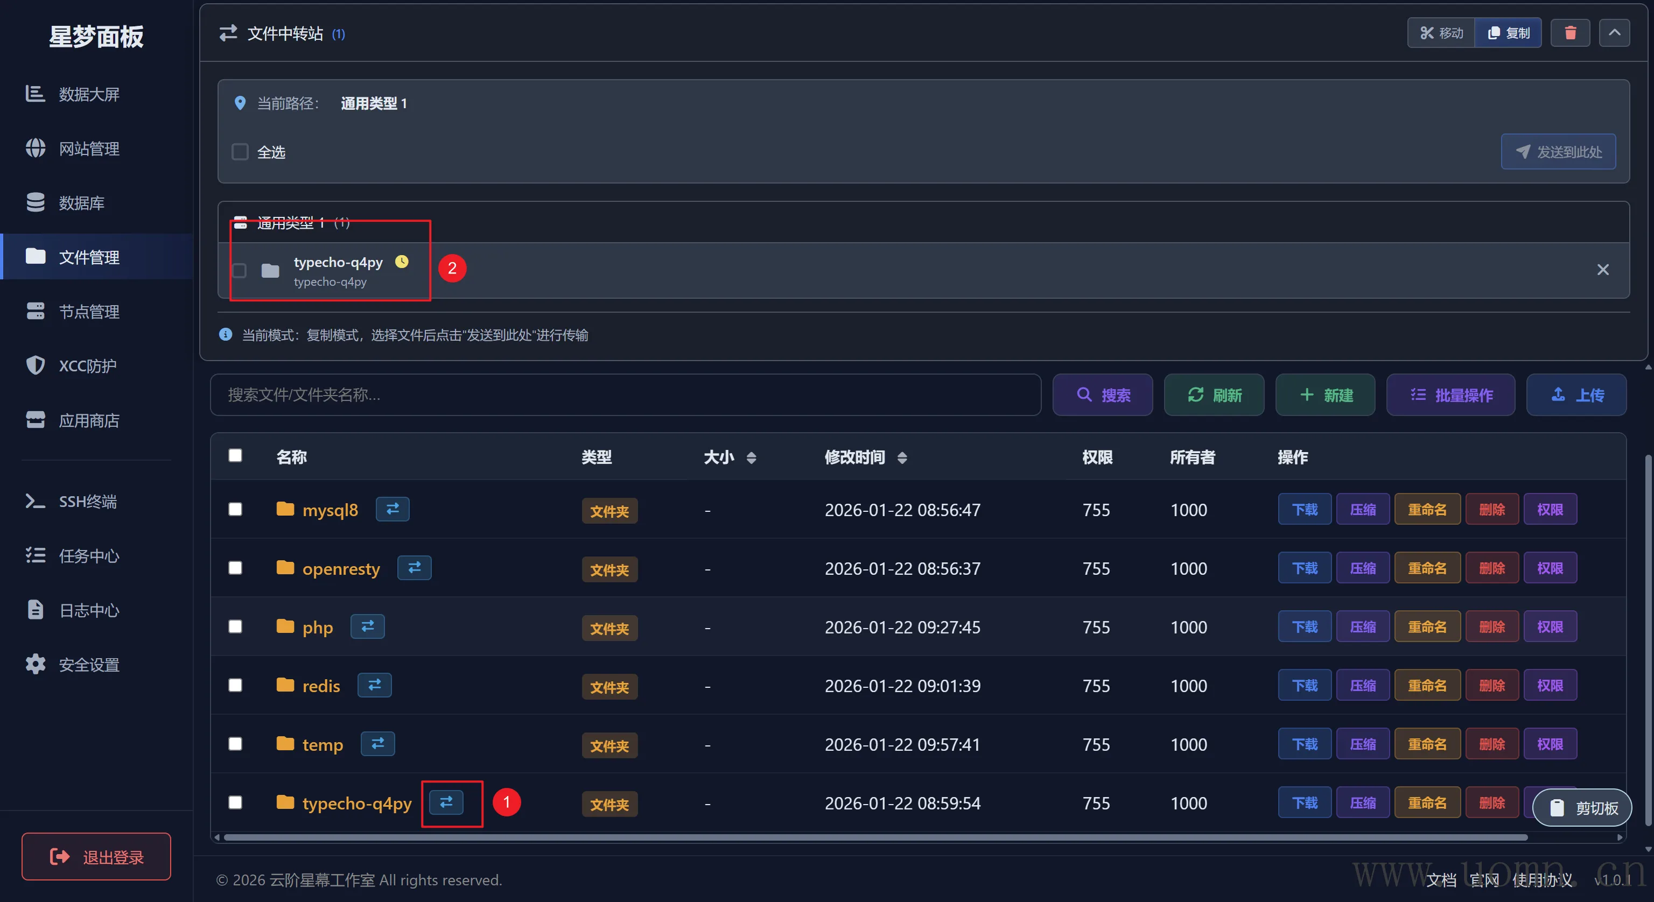The width and height of the screenshot is (1654, 902).
Task: Remove typecho-q4py from transfer station with X
Action: [1603, 270]
